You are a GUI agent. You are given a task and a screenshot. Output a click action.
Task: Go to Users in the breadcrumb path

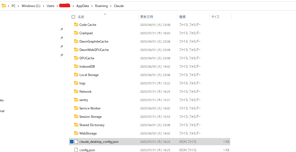point(51,6)
